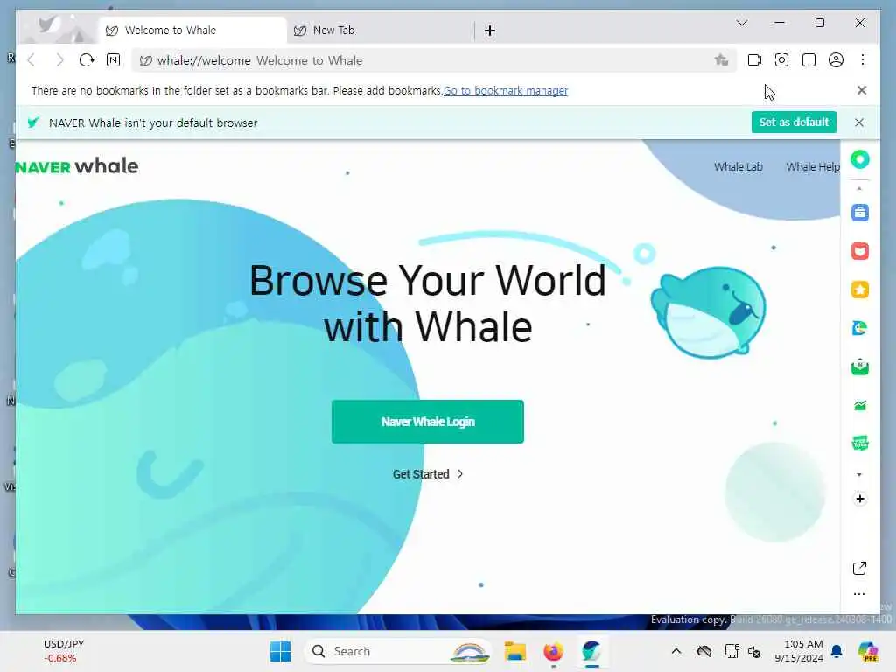This screenshot has height=672, width=896.
Task: Take a screen capture with the capture icon
Action: (x=781, y=60)
